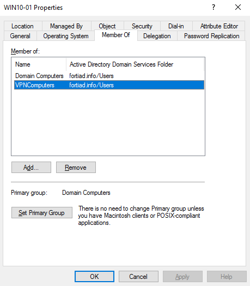250x286 pixels.
Task: Open the General tab
Action: click(20, 36)
